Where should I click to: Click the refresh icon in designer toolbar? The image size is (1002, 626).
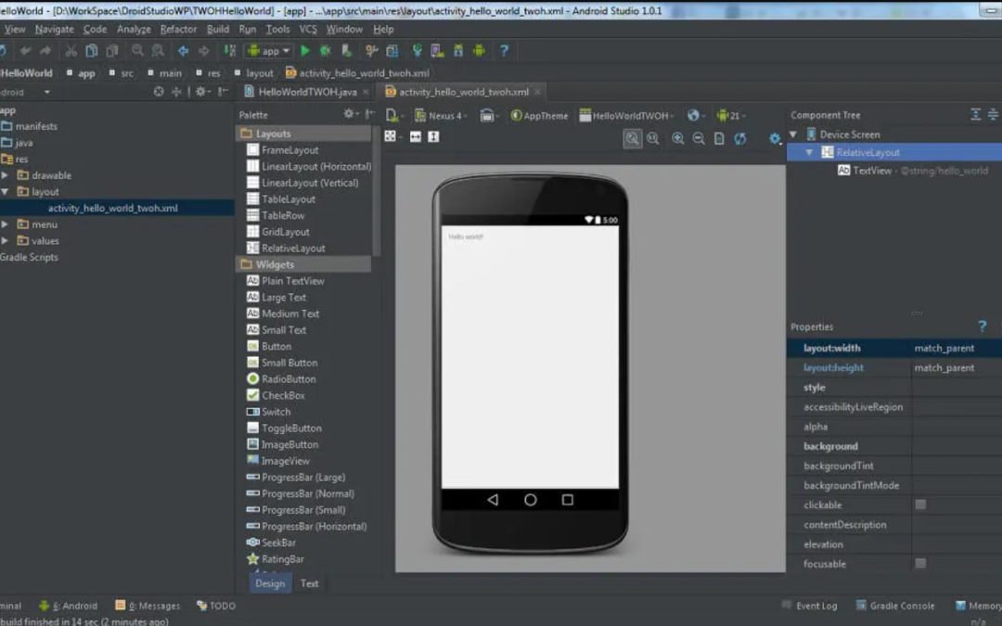coord(739,138)
